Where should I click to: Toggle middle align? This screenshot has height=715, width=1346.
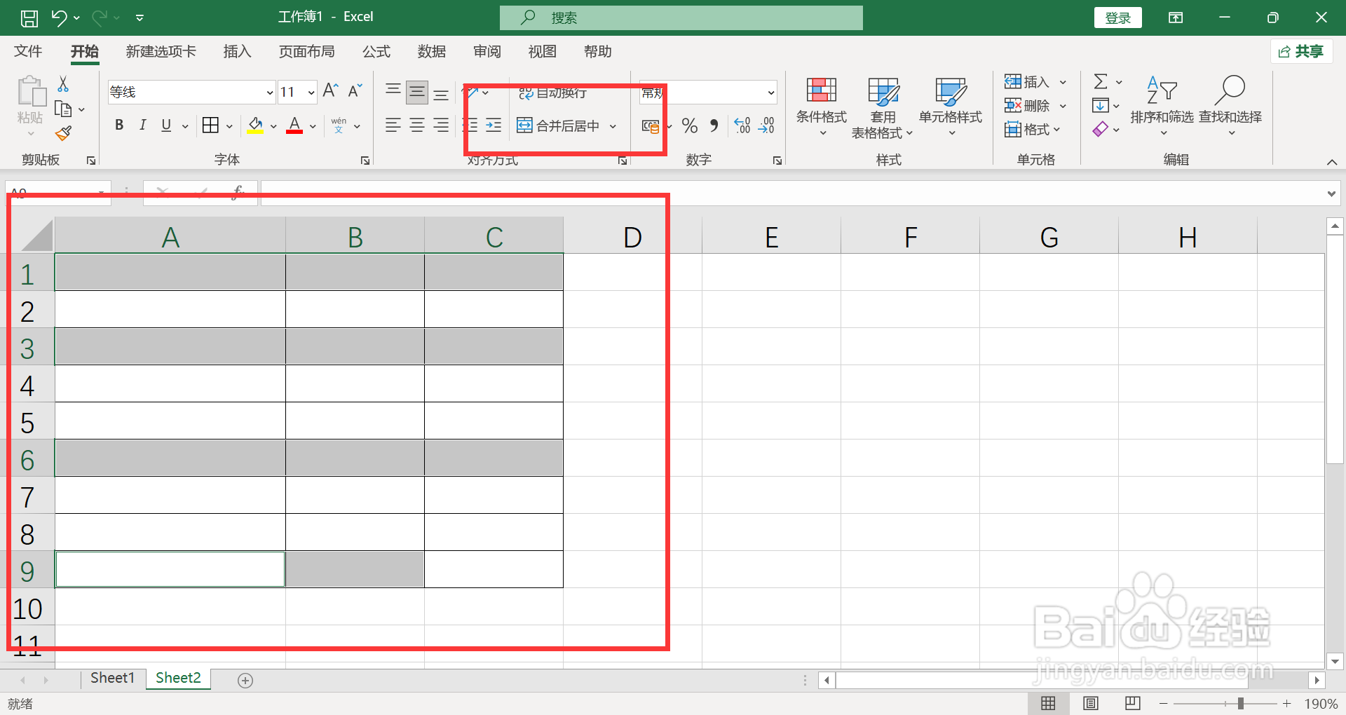point(417,91)
